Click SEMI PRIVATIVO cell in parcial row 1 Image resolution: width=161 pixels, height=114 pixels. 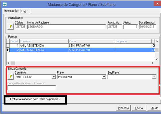[x=92, y=46]
